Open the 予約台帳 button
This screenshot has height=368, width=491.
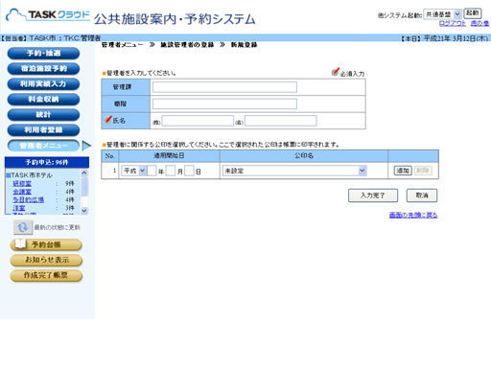46,245
